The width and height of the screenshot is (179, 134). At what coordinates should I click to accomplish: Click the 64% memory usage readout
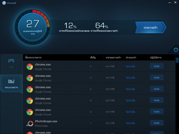point(102,25)
